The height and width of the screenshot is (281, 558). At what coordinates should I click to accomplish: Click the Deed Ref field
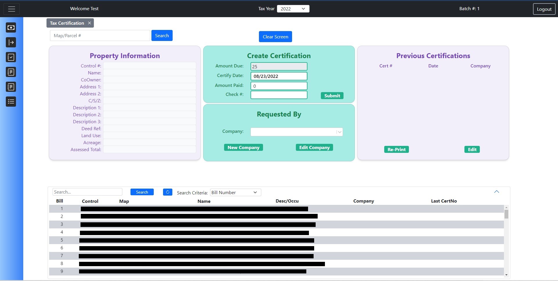tap(149, 128)
